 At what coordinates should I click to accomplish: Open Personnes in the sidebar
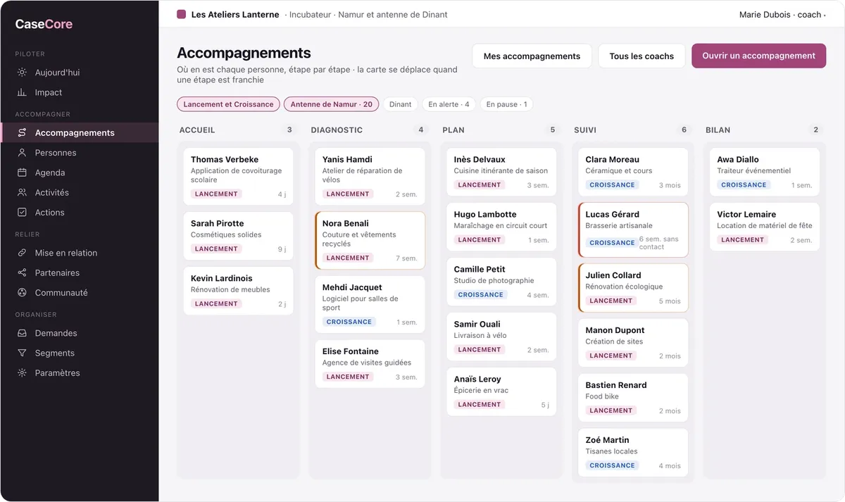[x=79, y=153]
